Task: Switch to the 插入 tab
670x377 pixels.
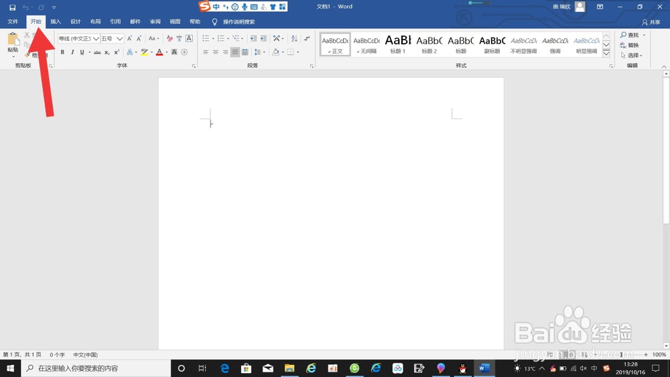Action: coord(56,21)
